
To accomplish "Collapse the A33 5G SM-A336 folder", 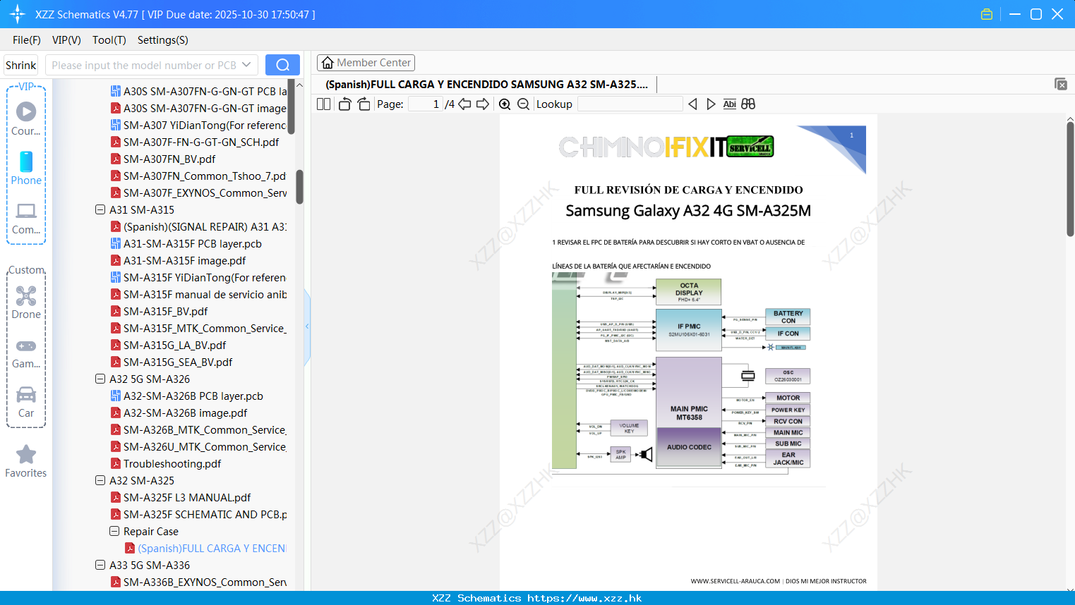I will pos(100,565).
